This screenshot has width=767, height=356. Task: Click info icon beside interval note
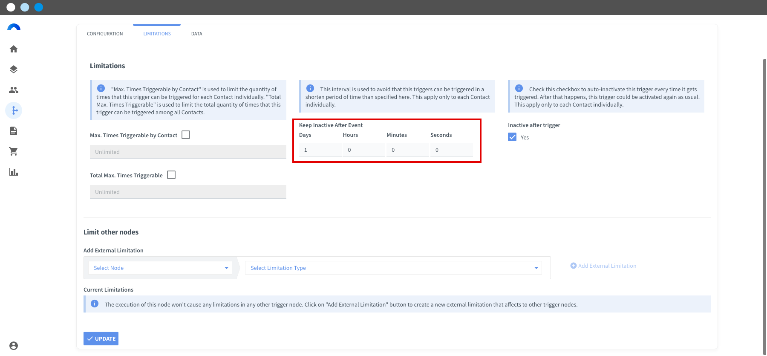[310, 88]
